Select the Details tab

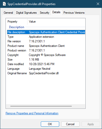56,12
